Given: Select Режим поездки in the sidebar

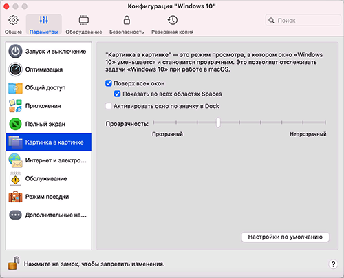Looking at the screenshot, I should click(x=49, y=197).
